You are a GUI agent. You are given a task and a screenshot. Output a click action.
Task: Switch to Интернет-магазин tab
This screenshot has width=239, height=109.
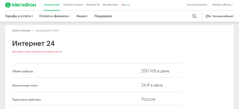(73, 5)
